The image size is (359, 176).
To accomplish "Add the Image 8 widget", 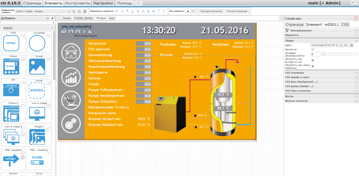I will click(x=39, y=136).
